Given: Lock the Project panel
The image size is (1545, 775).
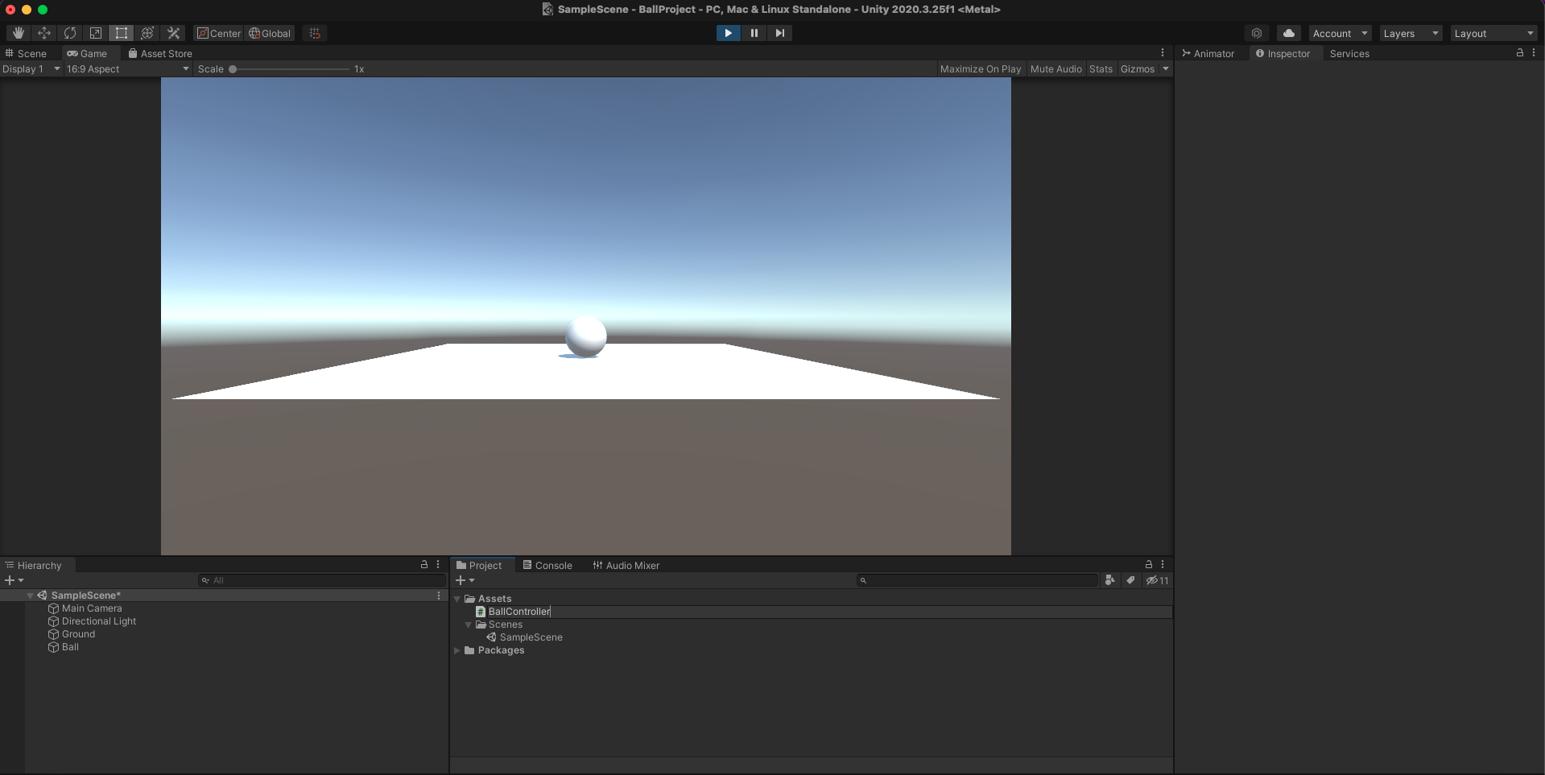Looking at the screenshot, I should pos(1149,565).
